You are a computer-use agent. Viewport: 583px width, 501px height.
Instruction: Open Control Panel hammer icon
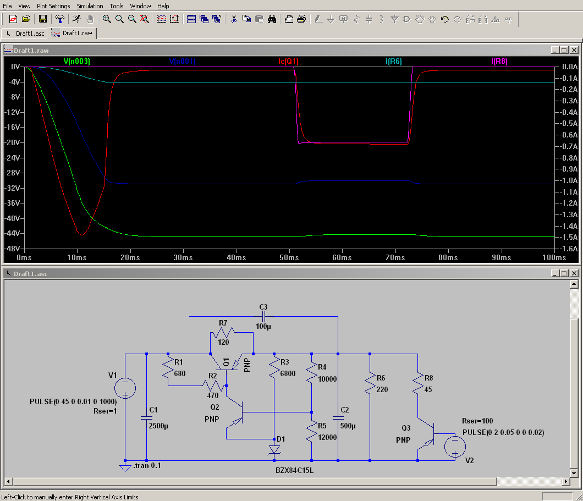(60, 19)
